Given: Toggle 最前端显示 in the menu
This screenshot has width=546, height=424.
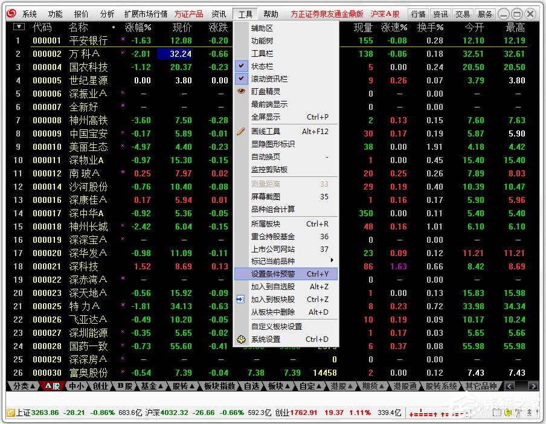Looking at the screenshot, I should point(286,104).
